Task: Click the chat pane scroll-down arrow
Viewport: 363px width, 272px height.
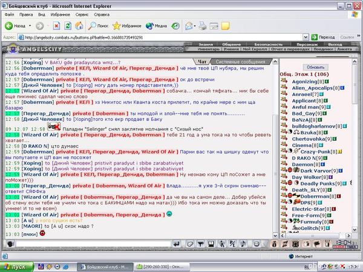Action: (275, 236)
